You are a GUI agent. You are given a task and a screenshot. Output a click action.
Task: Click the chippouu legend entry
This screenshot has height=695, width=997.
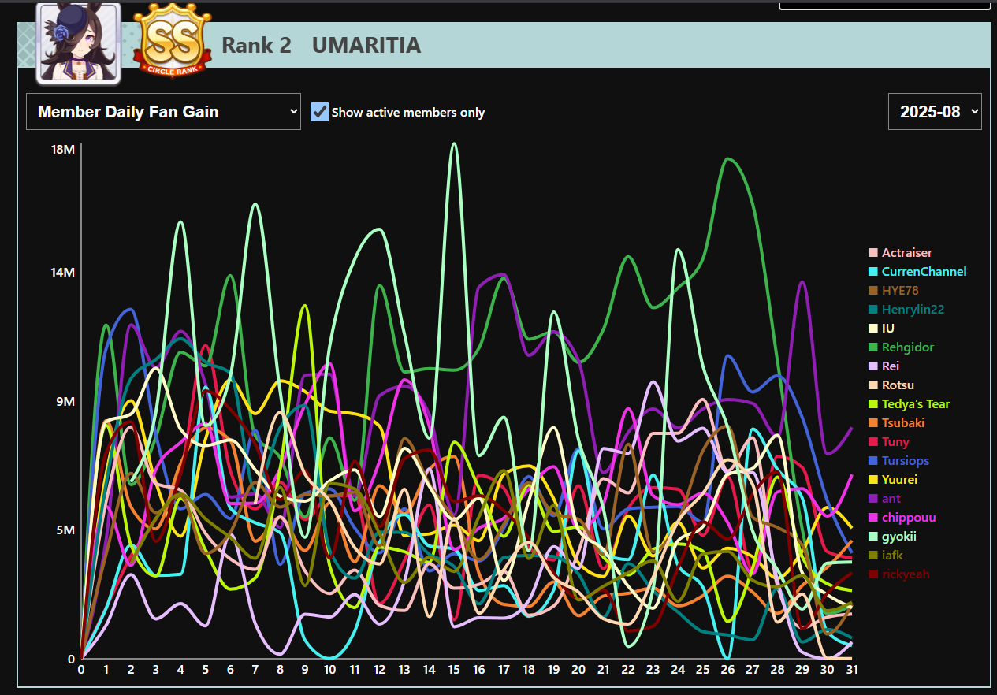(x=902, y=518)
